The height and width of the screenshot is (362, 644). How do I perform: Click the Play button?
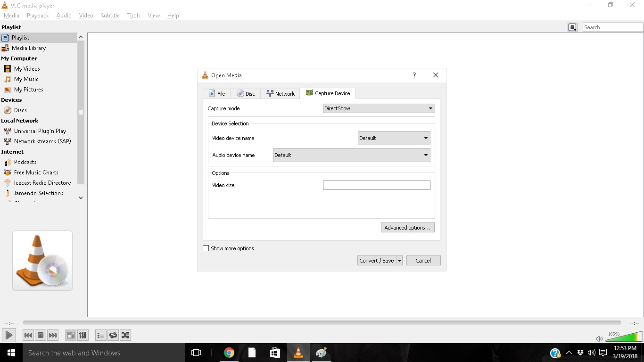click(x=8, y=335)
